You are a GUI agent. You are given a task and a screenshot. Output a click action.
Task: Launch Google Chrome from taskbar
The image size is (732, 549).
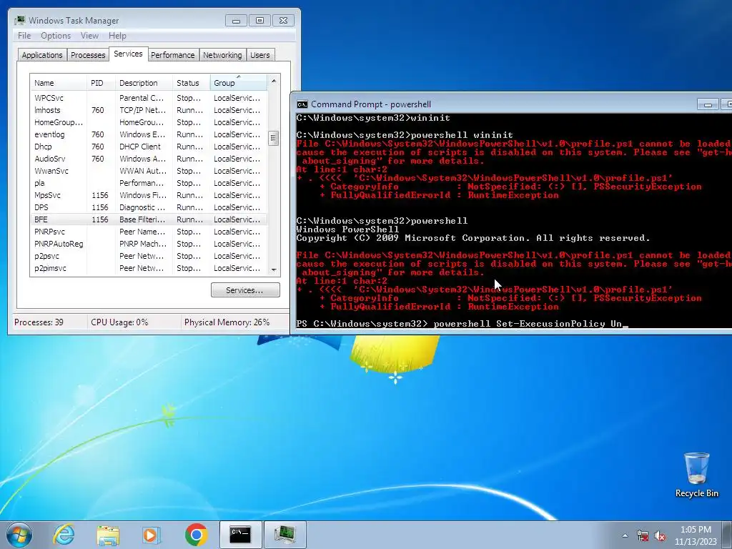pos(196,535)
